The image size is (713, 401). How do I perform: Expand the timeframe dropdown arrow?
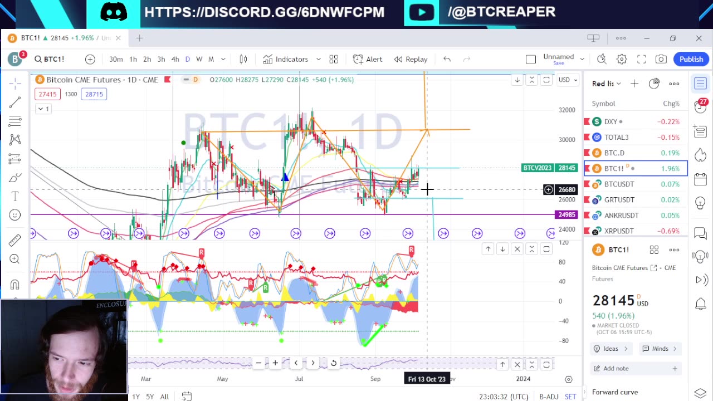[x=223, y=59]
